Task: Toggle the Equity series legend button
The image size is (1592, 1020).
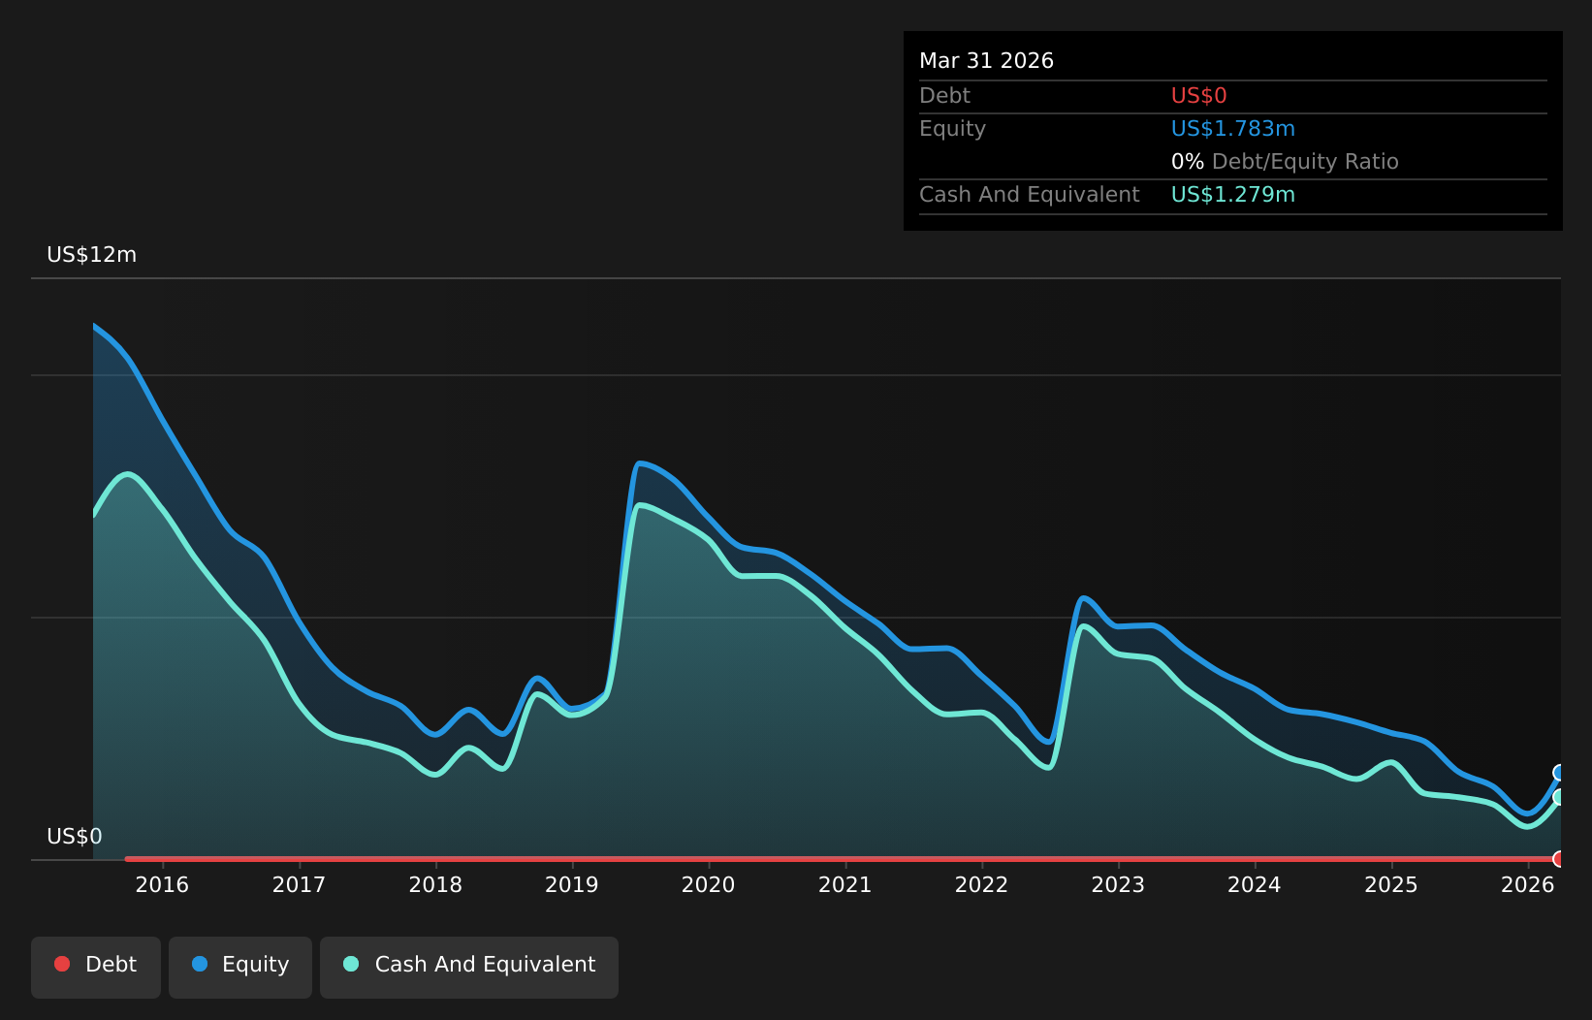Action: [x=240, y=967]
